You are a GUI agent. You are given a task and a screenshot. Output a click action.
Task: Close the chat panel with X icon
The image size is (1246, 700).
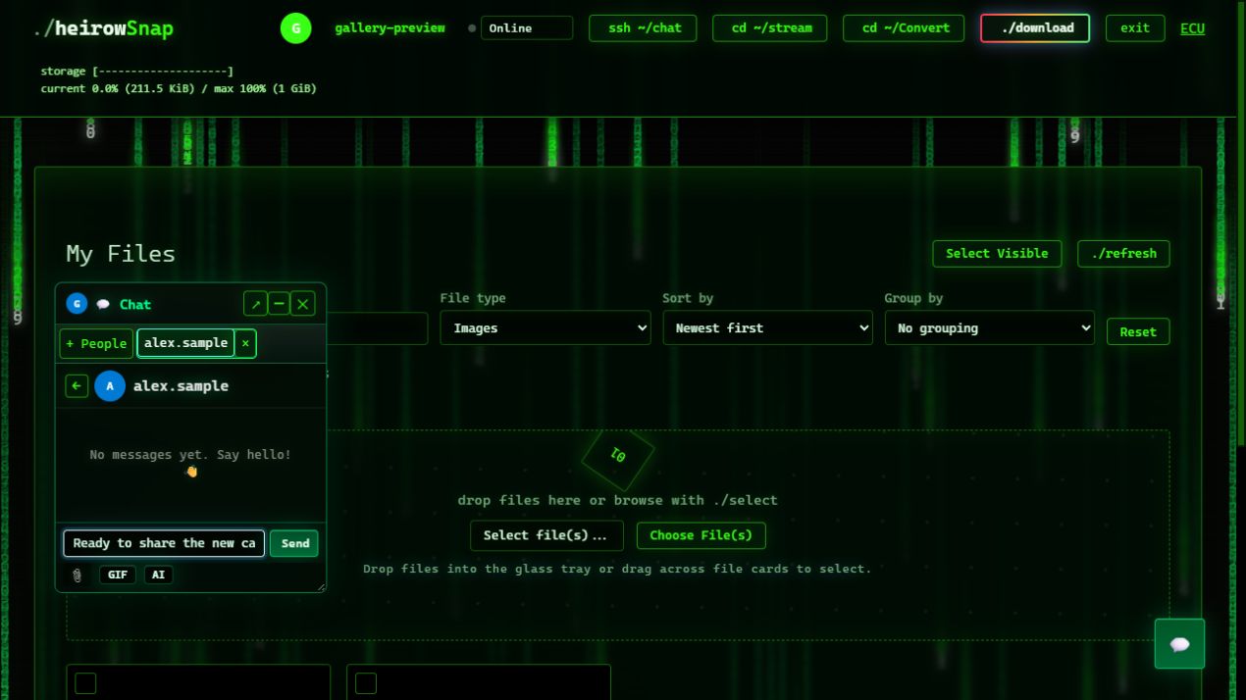tap(303, 304)
